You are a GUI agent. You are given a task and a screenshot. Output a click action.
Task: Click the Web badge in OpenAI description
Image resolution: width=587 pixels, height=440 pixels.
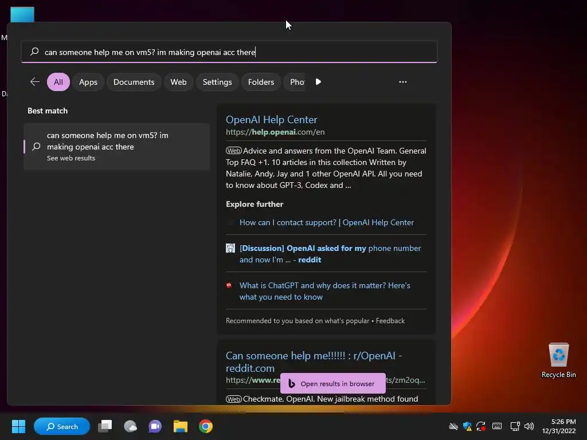pyautogui.click(x=234, y=151)
